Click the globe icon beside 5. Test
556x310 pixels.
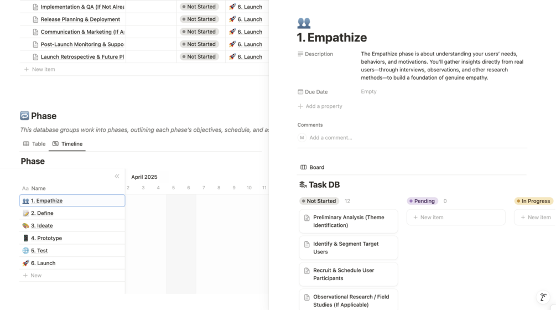(25, 251)
